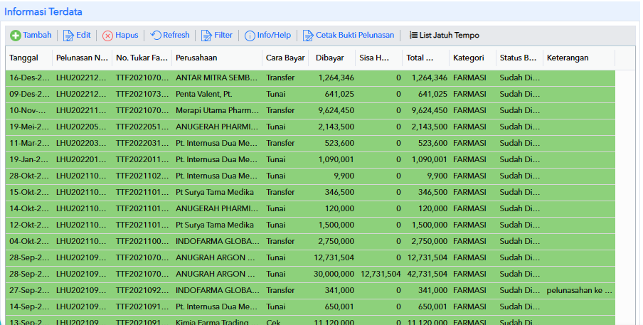Click List Jatuh Tempo label

point(450,36)
